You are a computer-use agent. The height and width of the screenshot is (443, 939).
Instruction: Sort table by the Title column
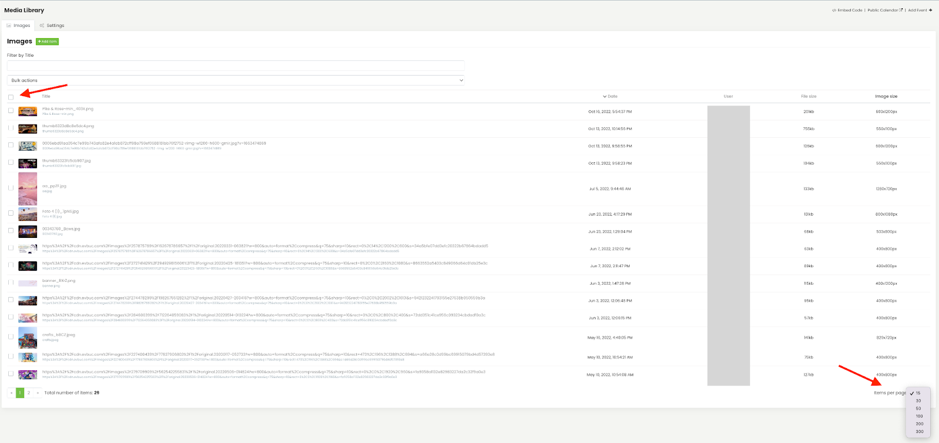(46, 96)
